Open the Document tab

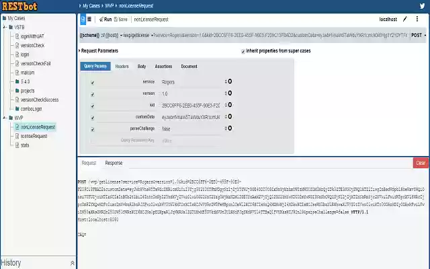tap(189, 67)
